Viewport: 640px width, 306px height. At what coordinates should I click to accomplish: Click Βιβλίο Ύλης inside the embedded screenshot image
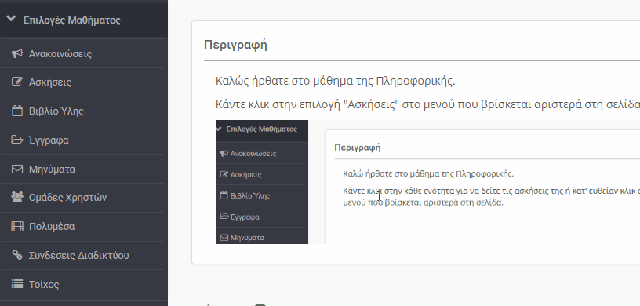pos(250,195)
